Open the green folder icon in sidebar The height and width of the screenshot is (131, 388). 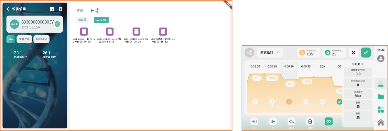pyautogui.click(x=381, y=96)
